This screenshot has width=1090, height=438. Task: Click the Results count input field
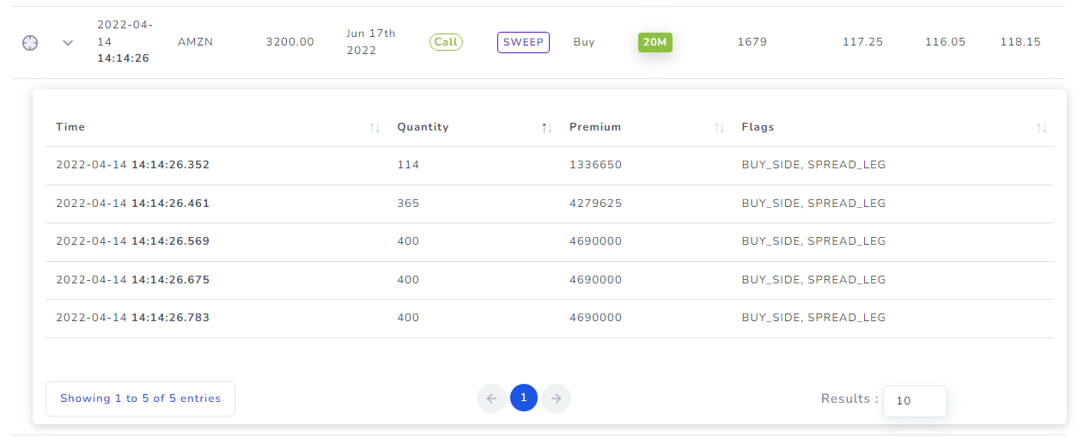point(915,401)
